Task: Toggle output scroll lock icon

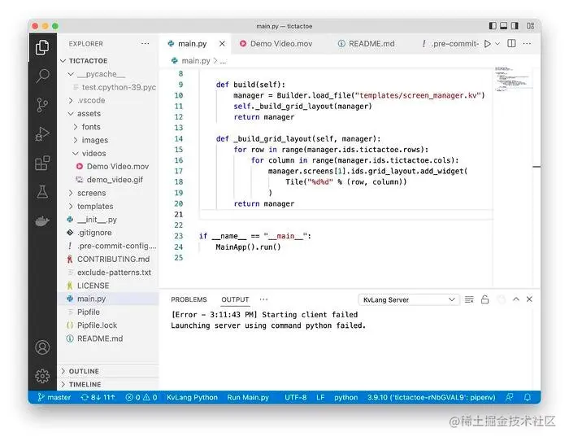Action: click(x=484, y=299)
